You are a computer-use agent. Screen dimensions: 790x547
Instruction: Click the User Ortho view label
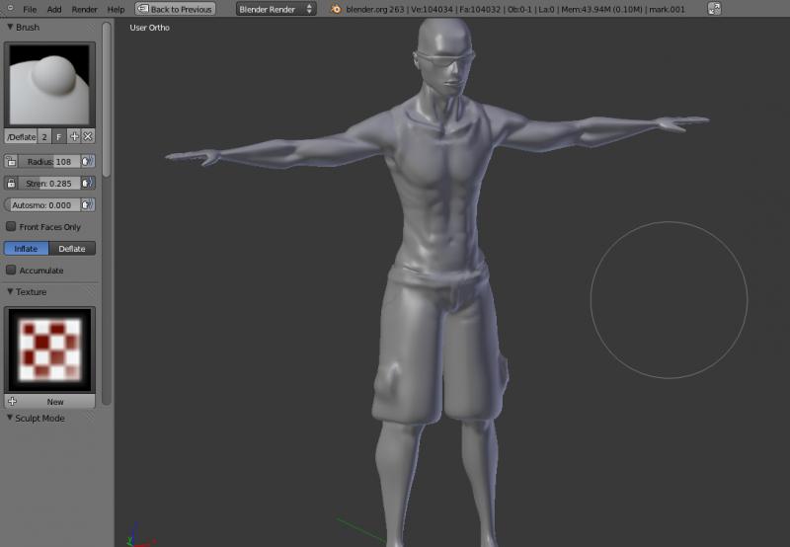[x=150, y=28]
